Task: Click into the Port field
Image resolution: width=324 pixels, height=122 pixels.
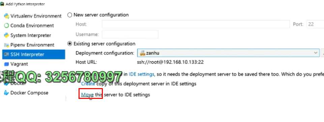Action: click(315, 24)
